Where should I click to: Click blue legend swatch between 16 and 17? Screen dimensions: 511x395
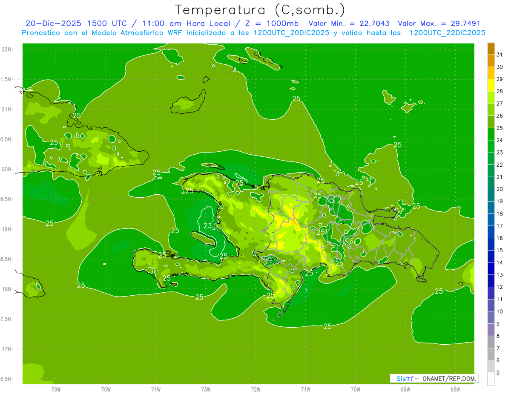[x=491, y=232]
